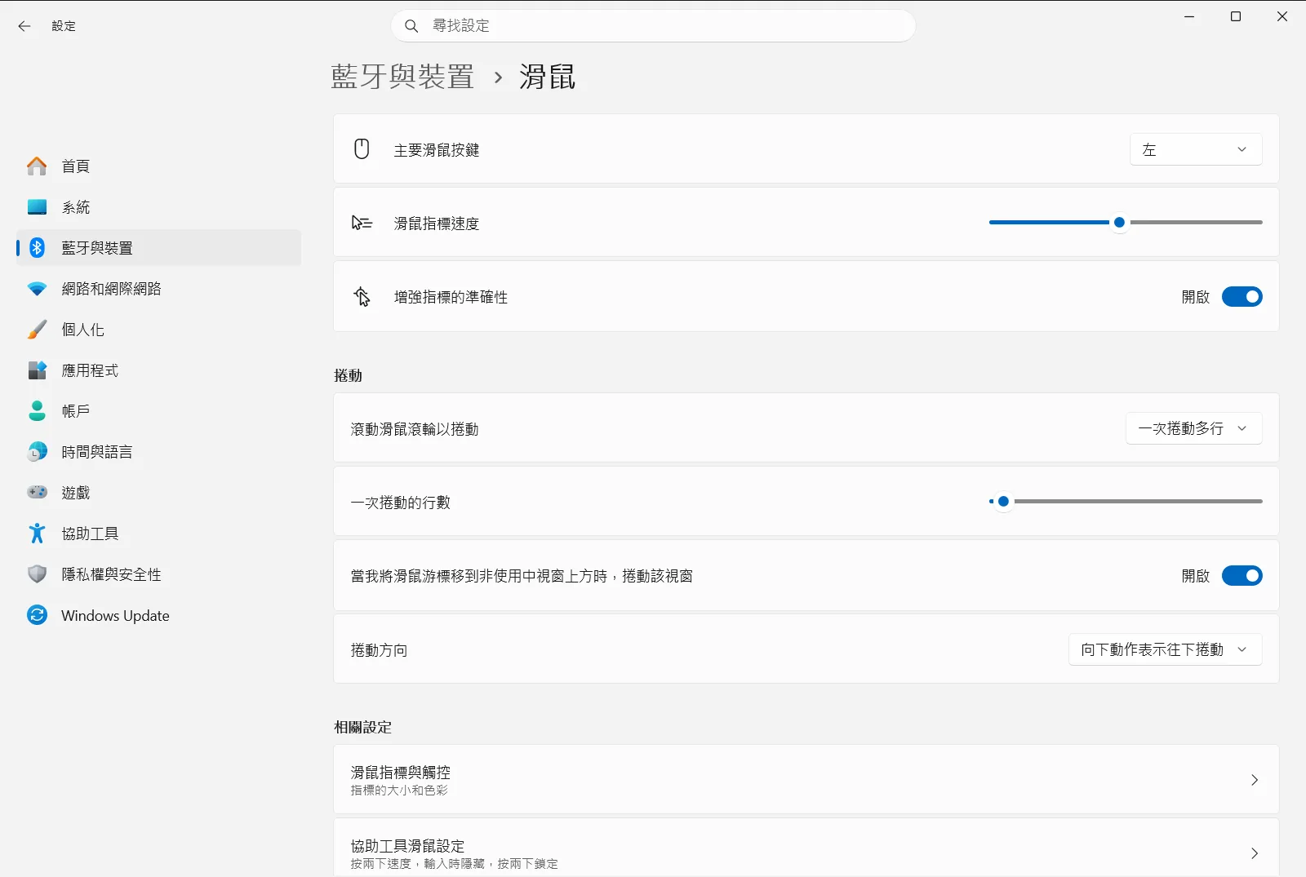This screenshot has width=1306, height=877.
Task: Click the 隱私權與安全性 shield icon
Action: (x=37, y=574)
